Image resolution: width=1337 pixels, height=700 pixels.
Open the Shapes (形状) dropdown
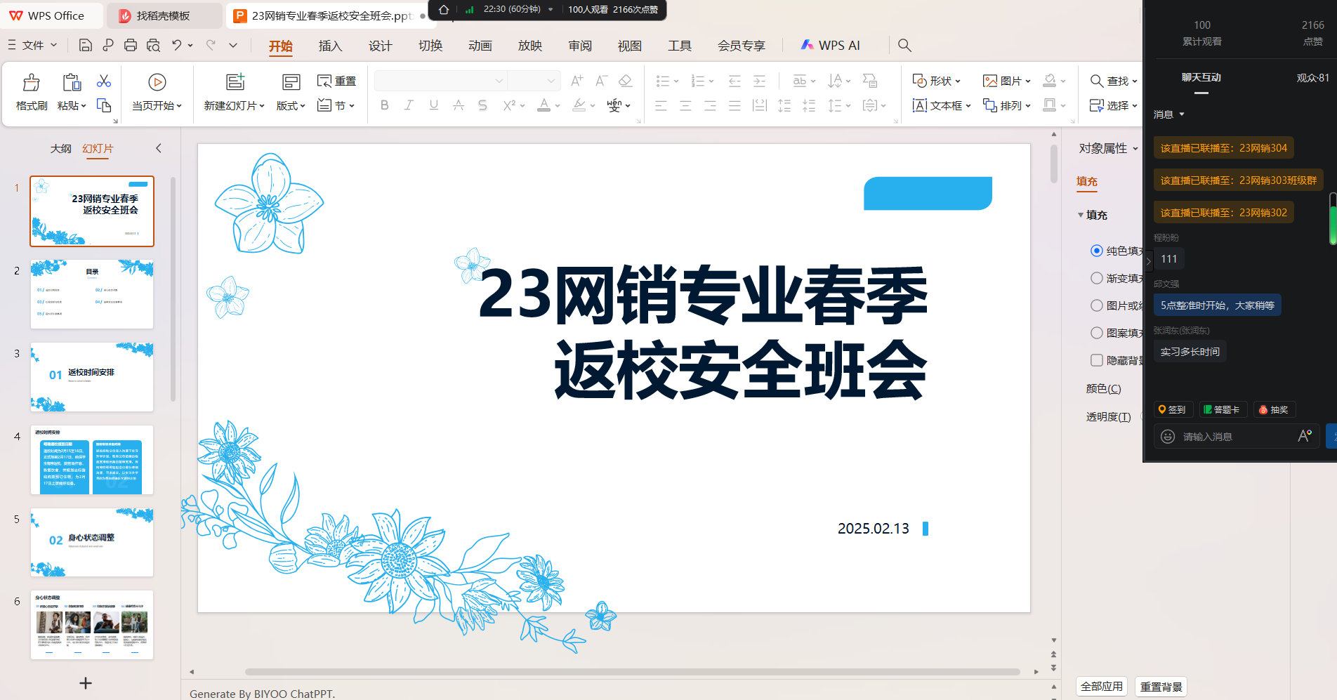point(937,81)
